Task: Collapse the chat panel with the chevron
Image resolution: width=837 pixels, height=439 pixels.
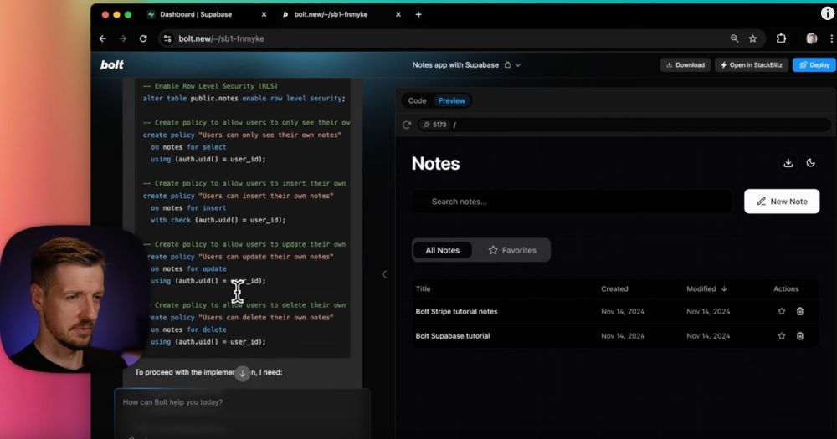Action: [x=384, y=274]
